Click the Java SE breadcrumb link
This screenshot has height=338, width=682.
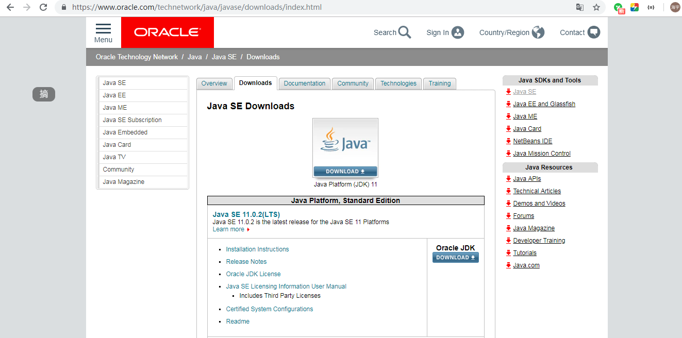pos(224,57)
